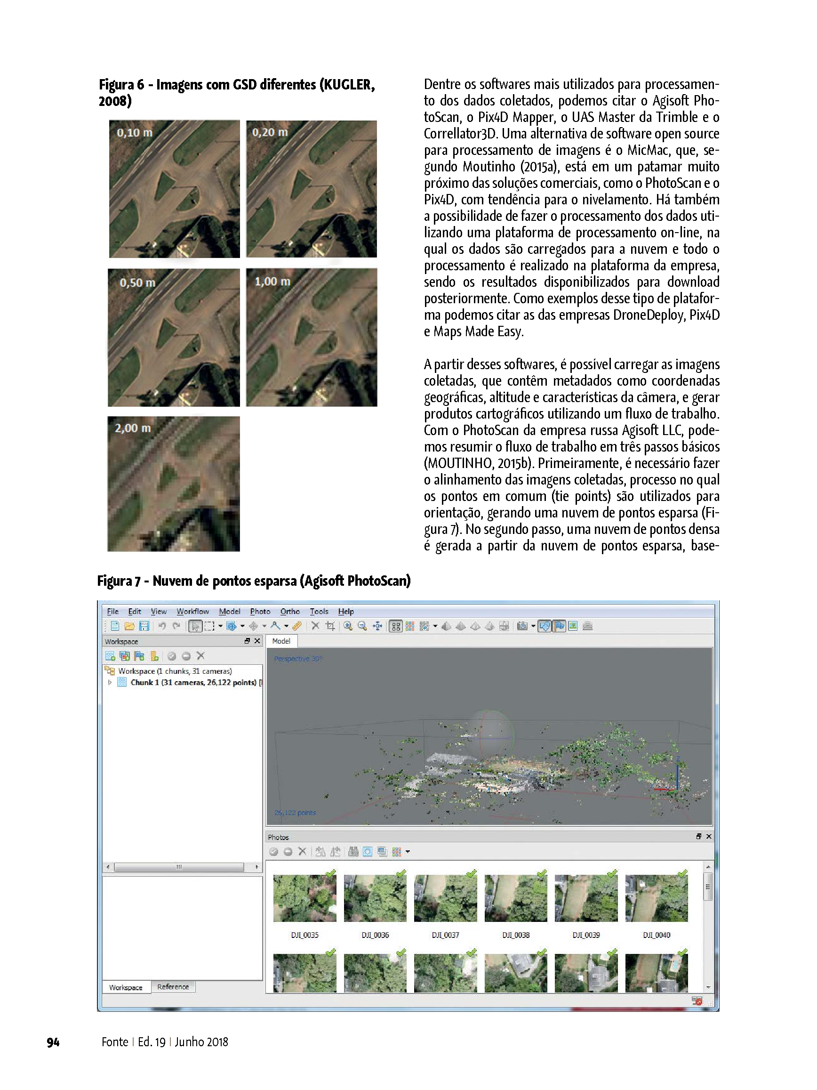This screenshot has height=1090, width=817.
Task: Toggle the highlighted Photos filter button
Action: (x=368, y=851)
